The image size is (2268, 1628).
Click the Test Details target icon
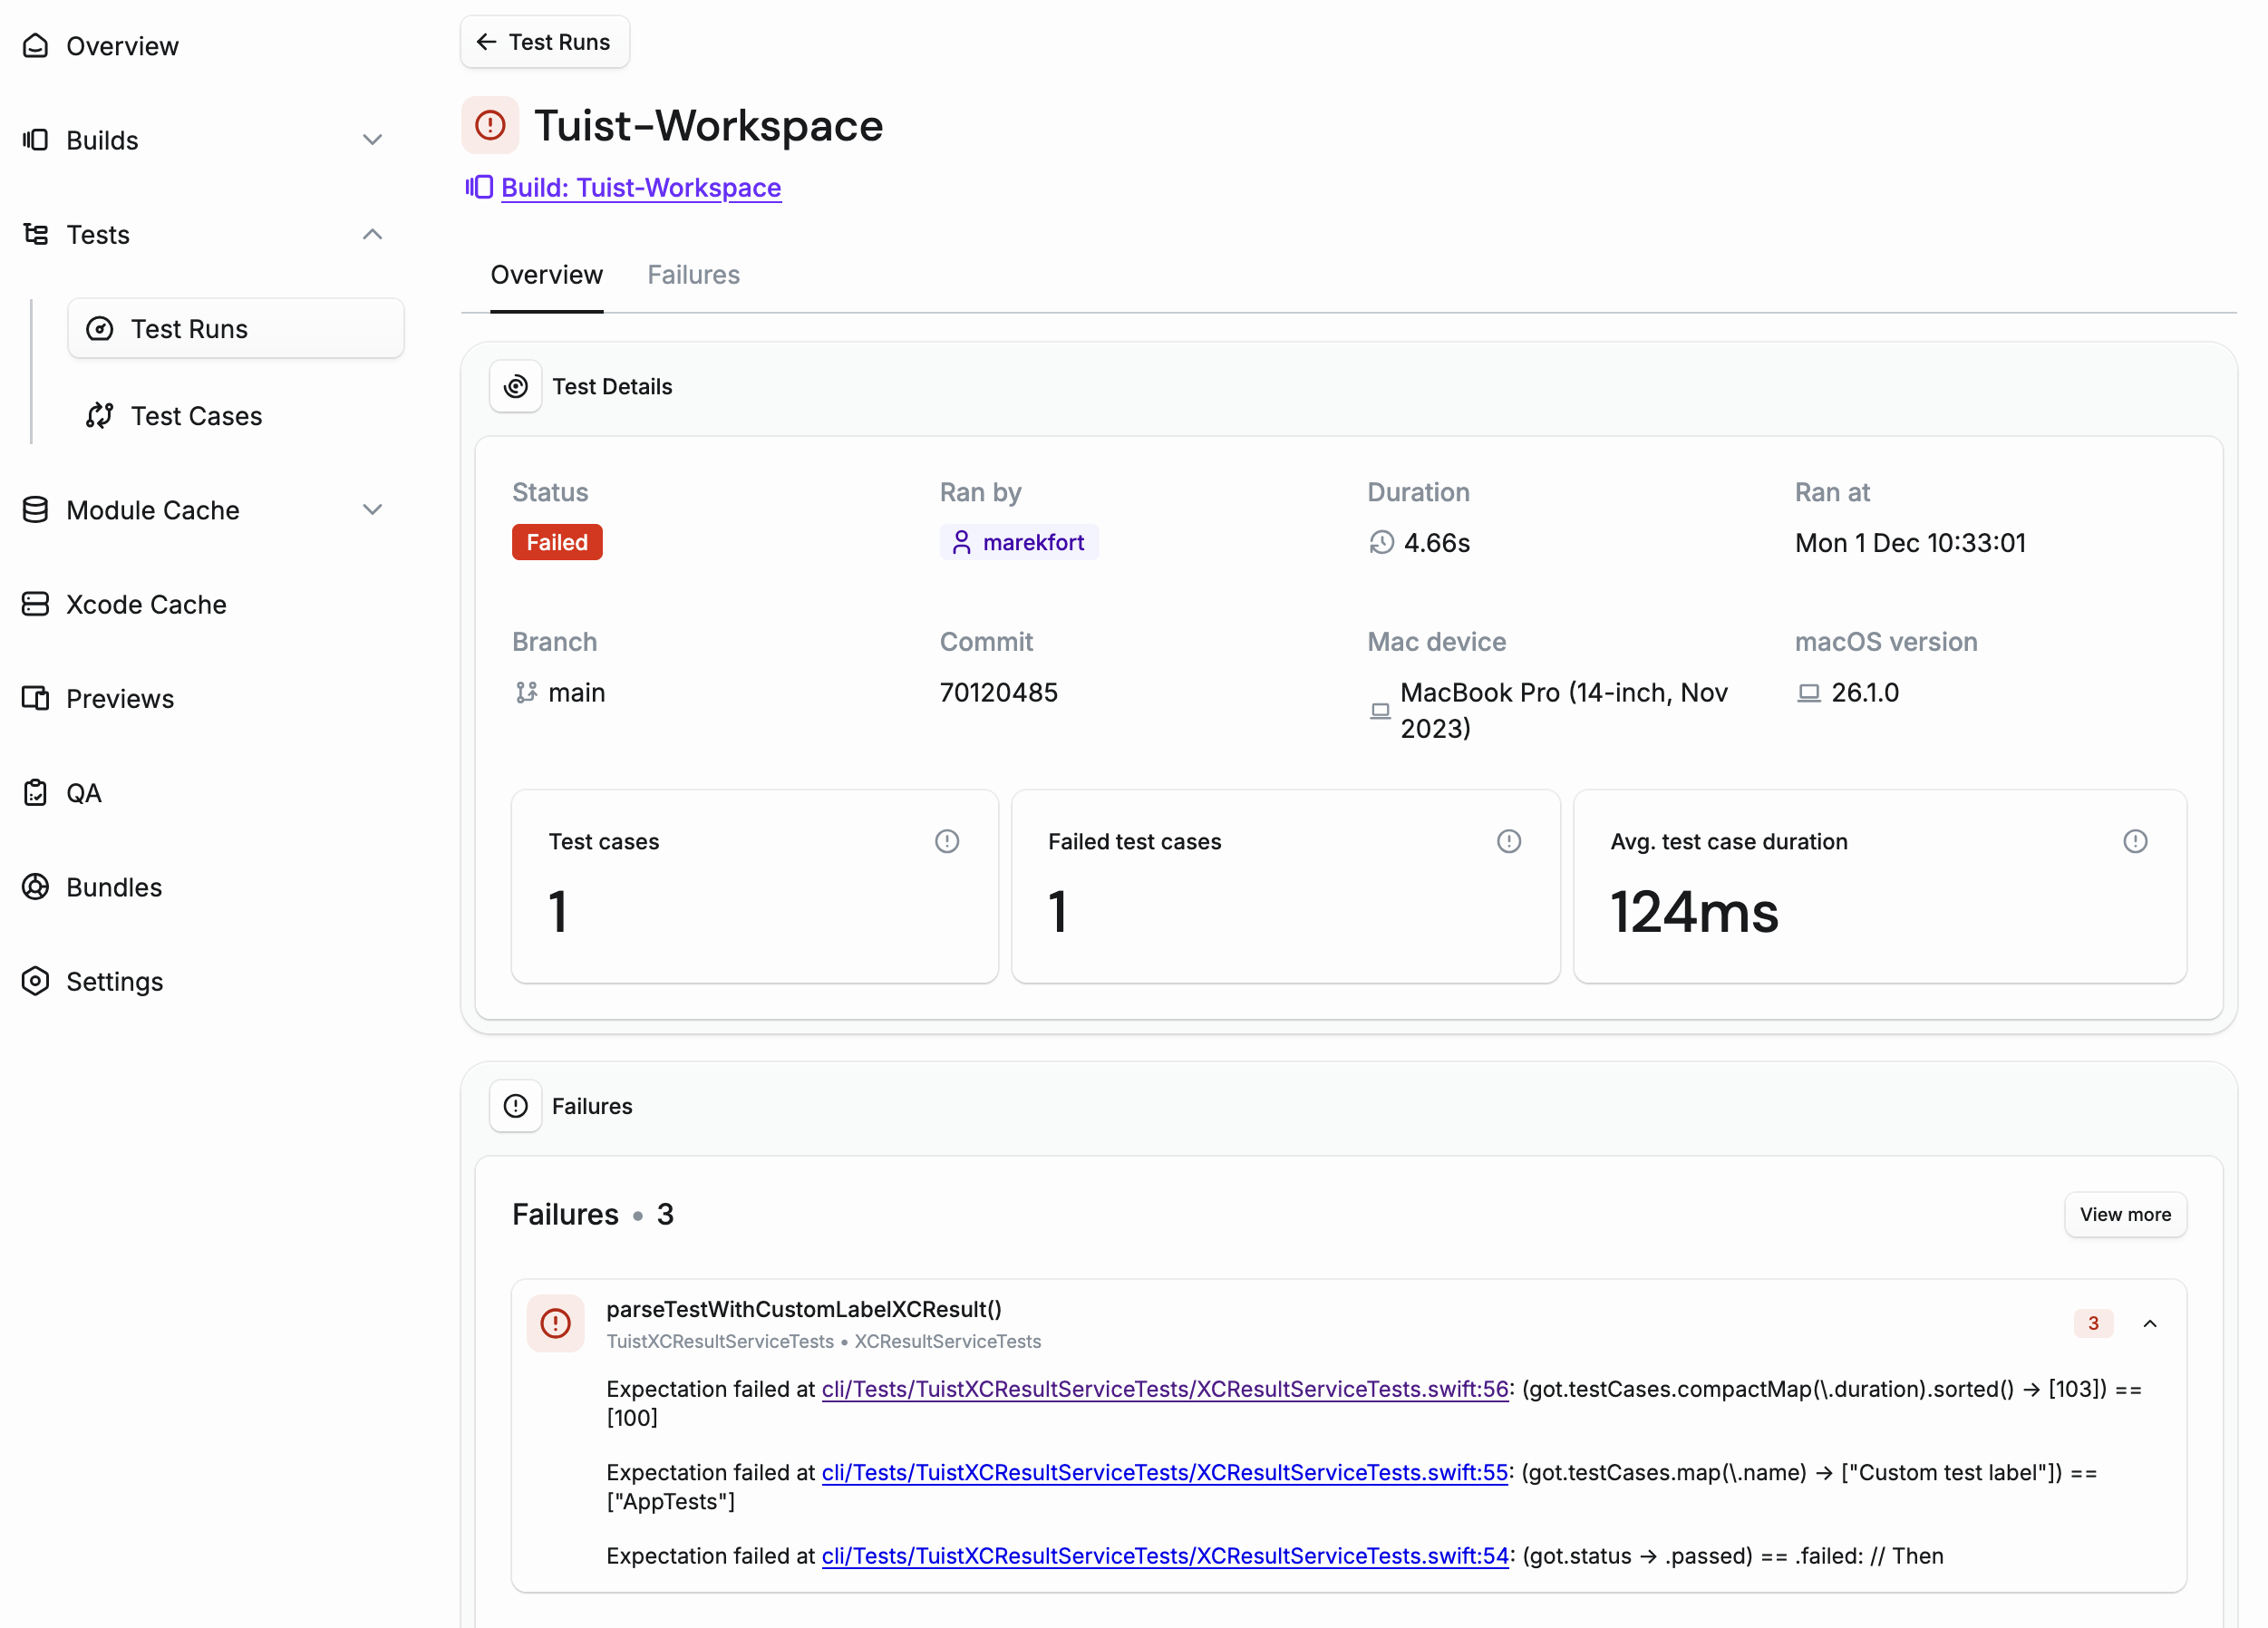tap(515, 386)
